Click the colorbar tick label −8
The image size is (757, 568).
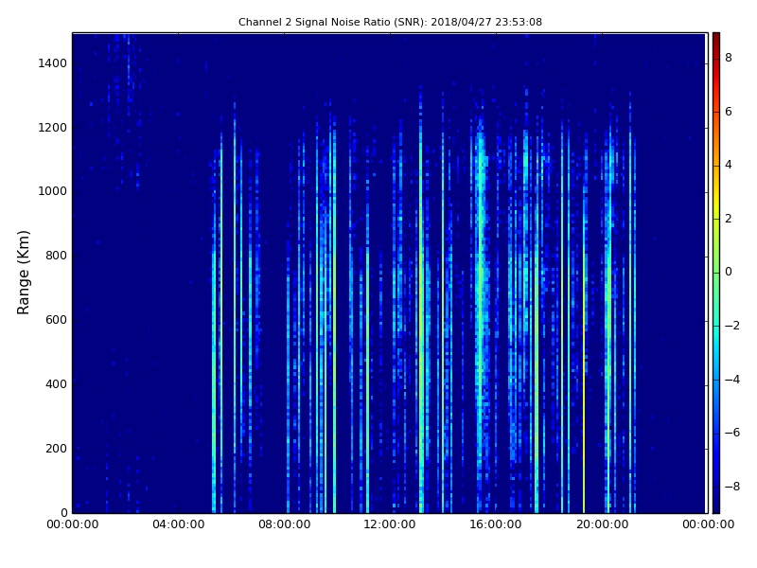point(732,487)
